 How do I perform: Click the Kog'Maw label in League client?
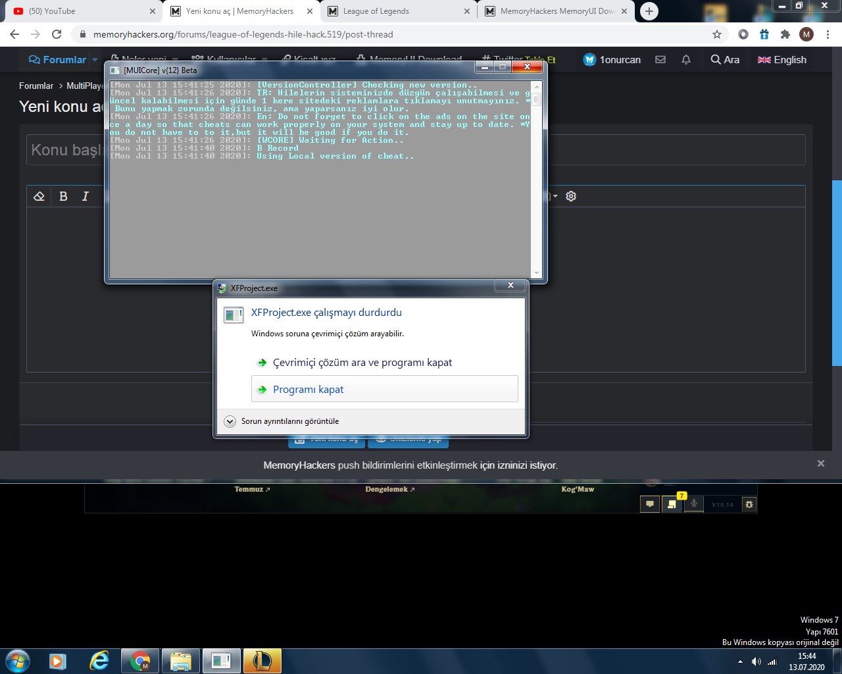578,489
